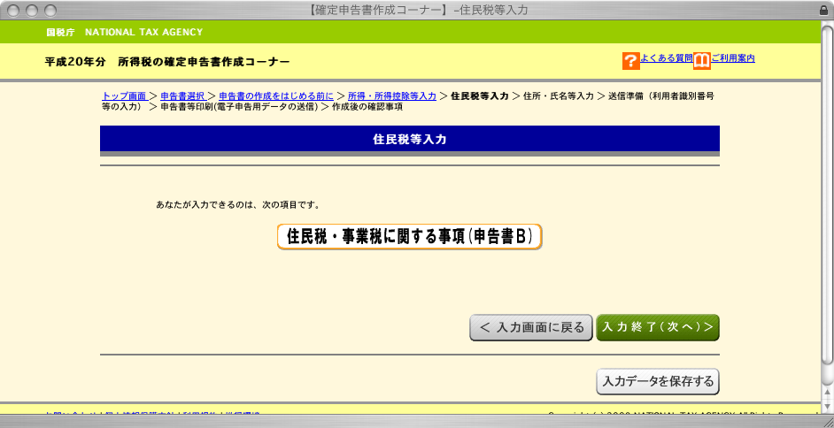Open the よくある質問 link
Viewport: 834px width, 428px height.
pyautogui.click(x=666, y=58)
